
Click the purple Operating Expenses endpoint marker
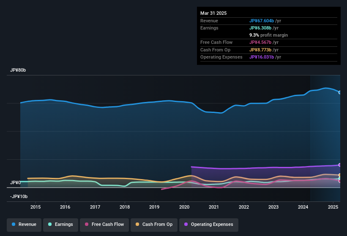point(340,165)
